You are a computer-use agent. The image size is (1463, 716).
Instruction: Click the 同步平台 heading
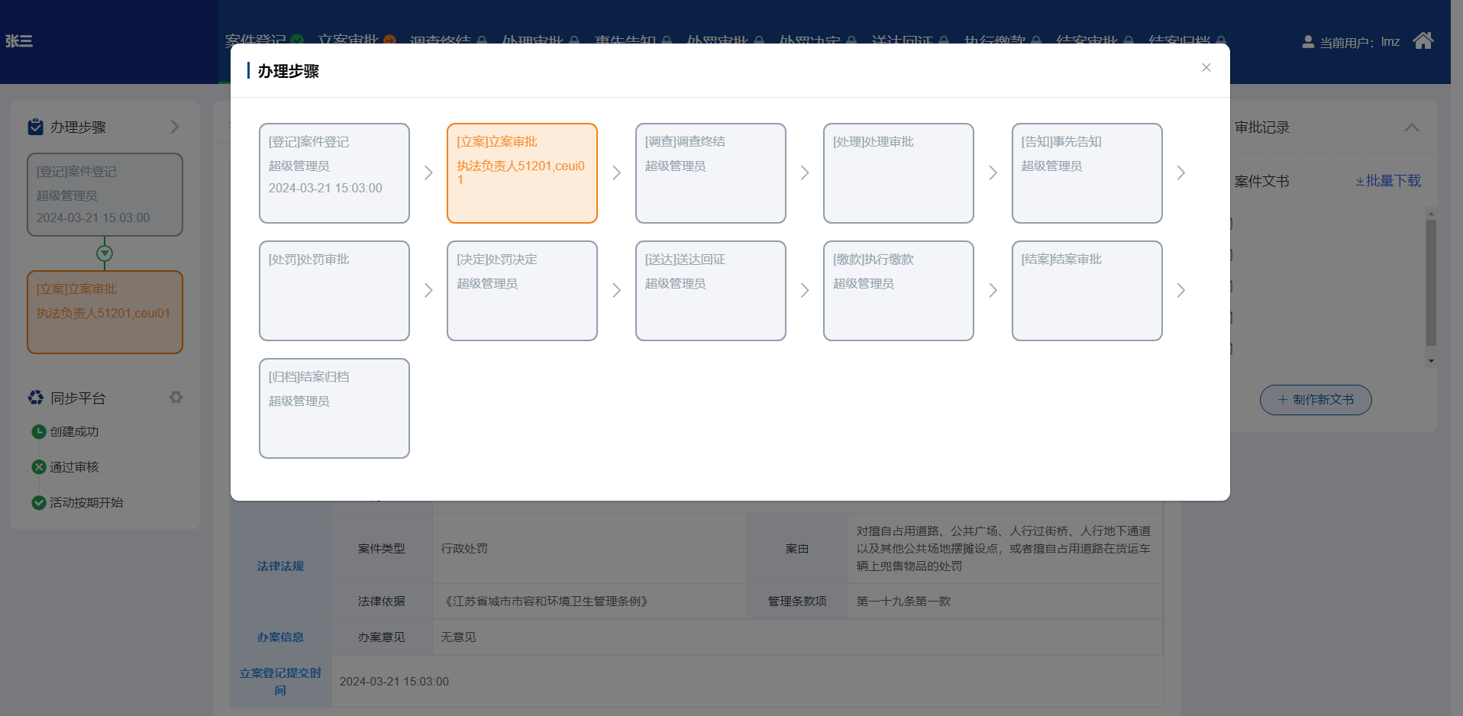pos(78,398)
